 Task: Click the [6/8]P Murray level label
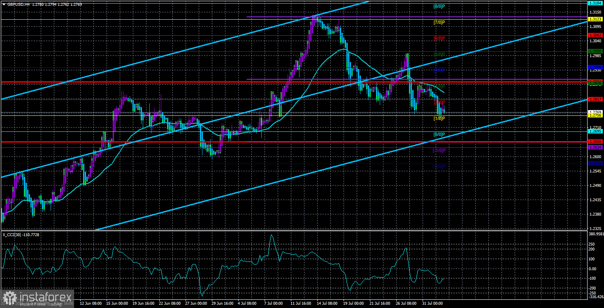[x=439, y=38]
